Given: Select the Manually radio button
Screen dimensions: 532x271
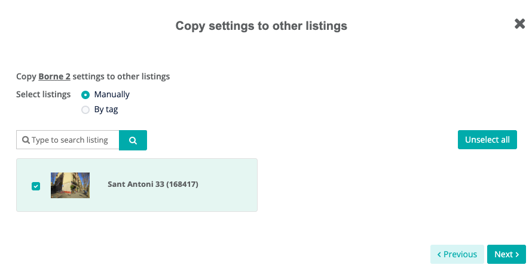Looking at the screenshot, I should click(85, 95).
